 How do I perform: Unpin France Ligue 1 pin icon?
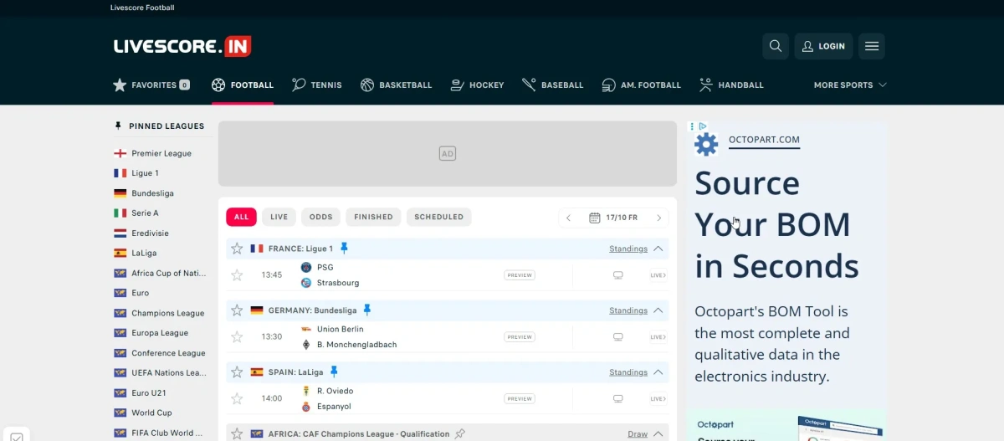pyautogui.click(x=344, y=249)
